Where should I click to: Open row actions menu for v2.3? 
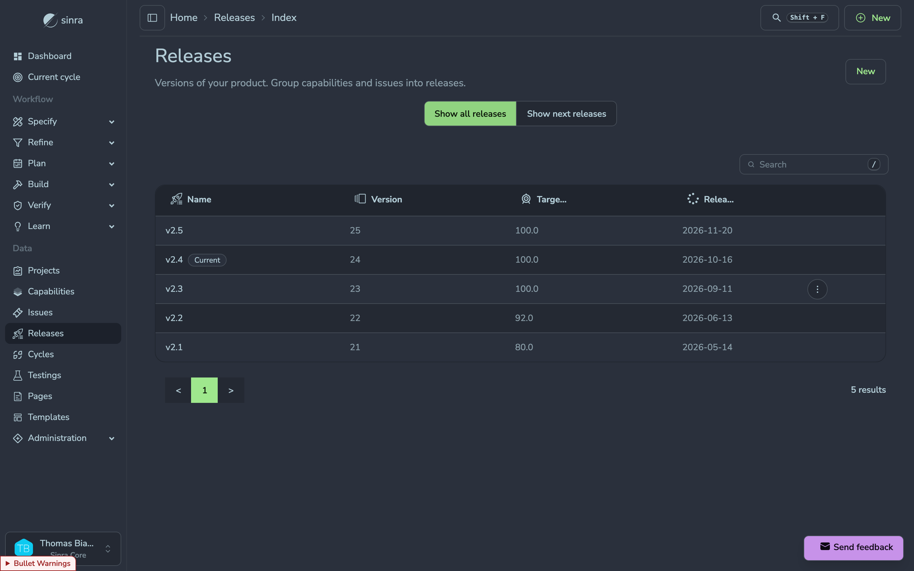(817, 289)
